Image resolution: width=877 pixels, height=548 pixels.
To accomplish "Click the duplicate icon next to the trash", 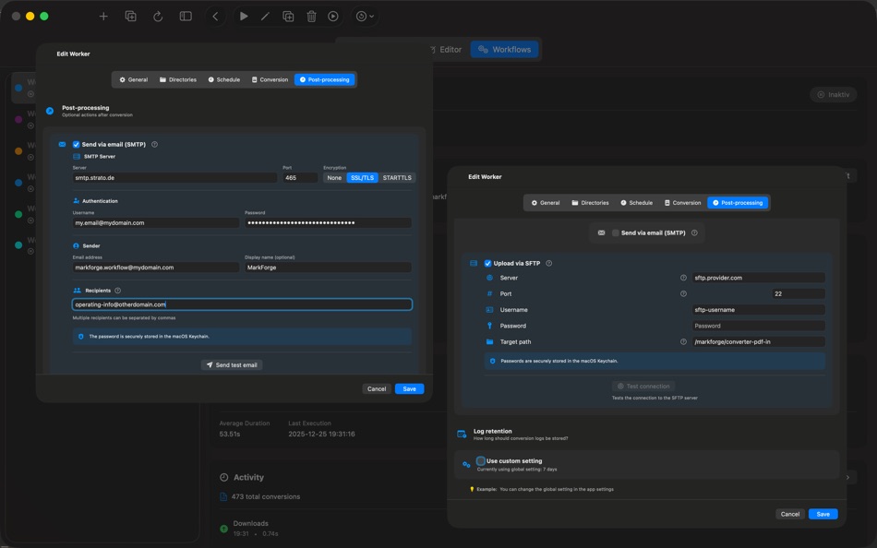I will (x=288, y=17).
